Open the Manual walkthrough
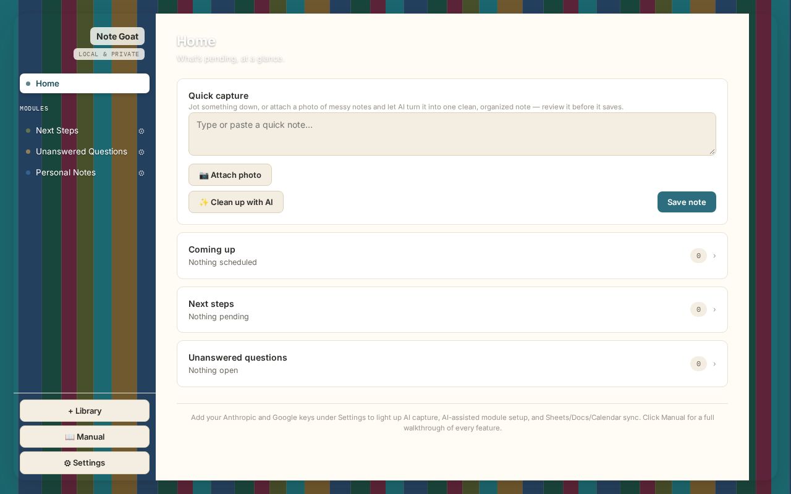 coord(85,437)
